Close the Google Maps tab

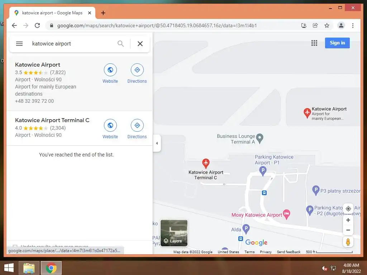point(89,13)
